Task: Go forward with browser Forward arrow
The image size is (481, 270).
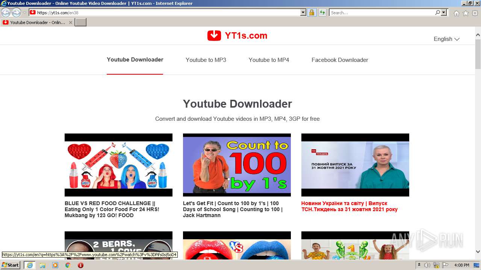Action: [16, 12]
